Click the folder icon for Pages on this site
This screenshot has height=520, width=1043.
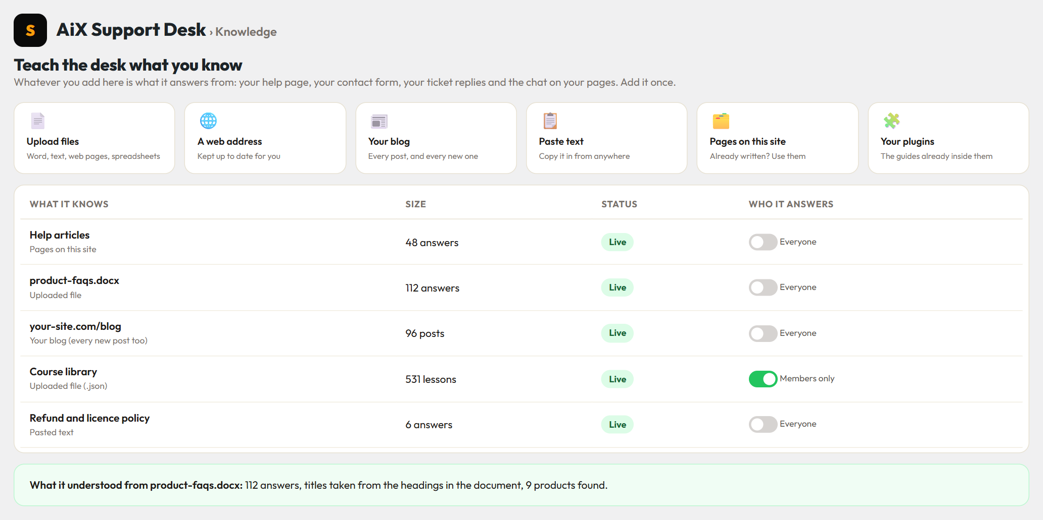[x=721, y=121]
